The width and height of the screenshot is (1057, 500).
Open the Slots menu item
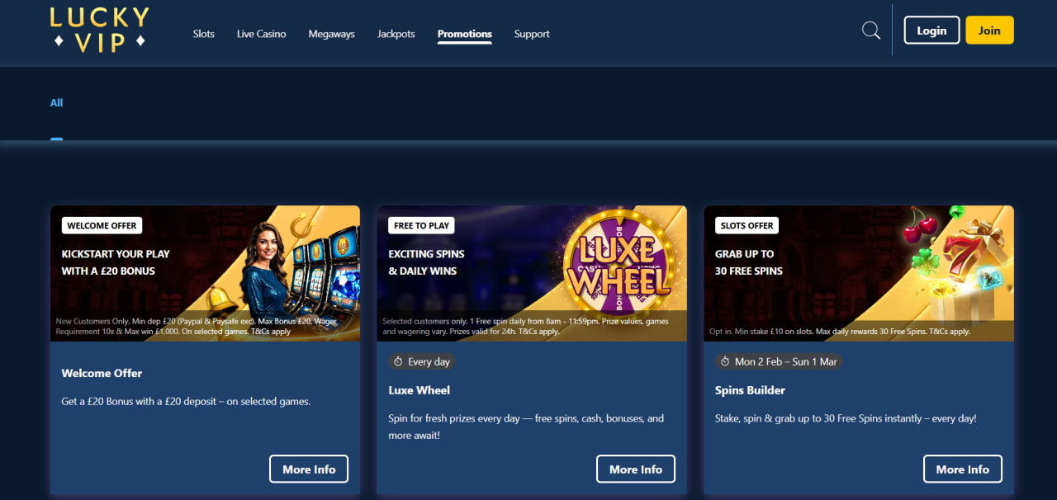tap(203, 34)
